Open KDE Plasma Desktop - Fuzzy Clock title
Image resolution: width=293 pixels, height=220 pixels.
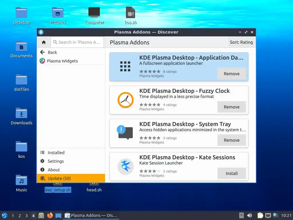(x=185, y=91)
